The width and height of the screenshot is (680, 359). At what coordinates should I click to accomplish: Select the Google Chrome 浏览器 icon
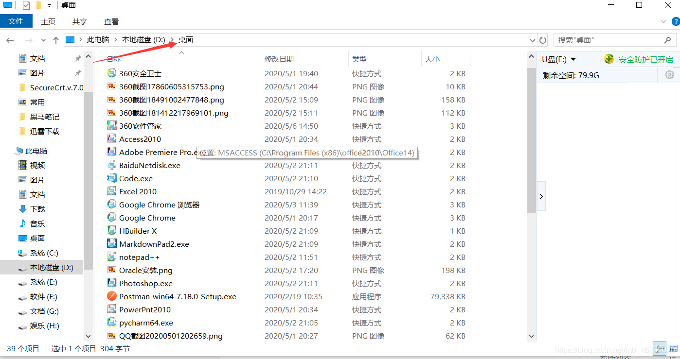112,205
